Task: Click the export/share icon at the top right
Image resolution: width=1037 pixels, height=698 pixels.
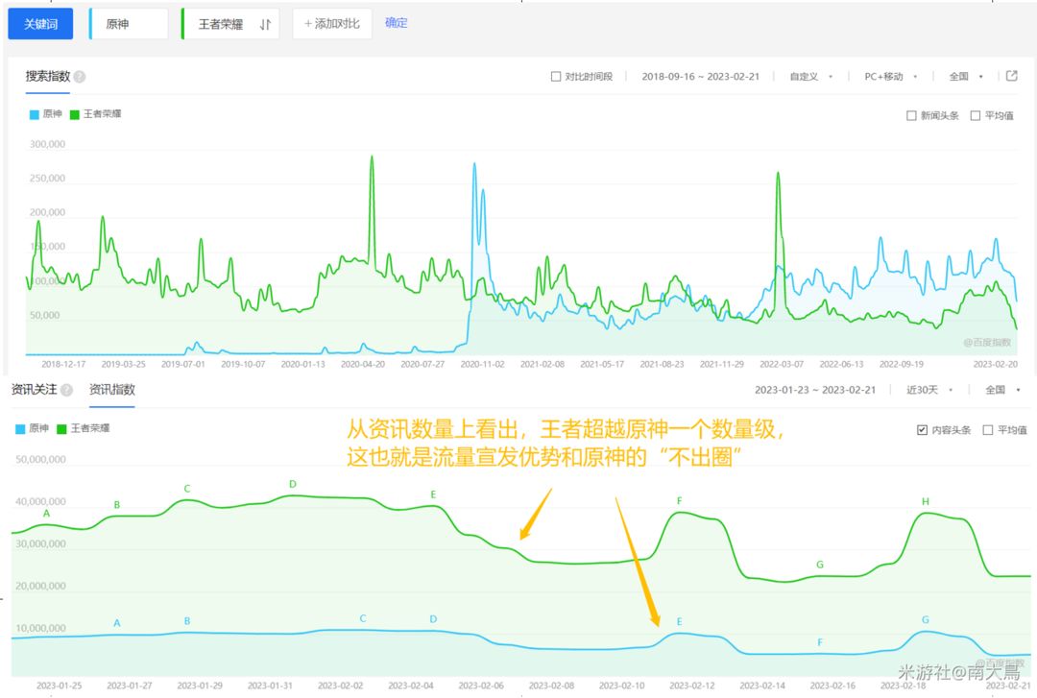Action: click(x=1011, y=76)
